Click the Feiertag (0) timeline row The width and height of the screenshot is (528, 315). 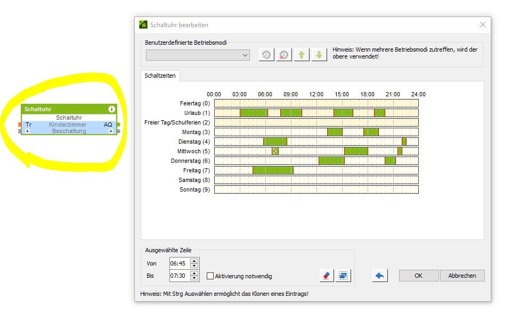pyautogui.click(x=316, y=103)
